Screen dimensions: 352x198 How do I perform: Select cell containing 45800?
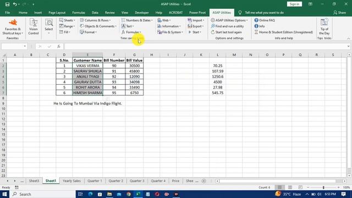tap(134, 71)
